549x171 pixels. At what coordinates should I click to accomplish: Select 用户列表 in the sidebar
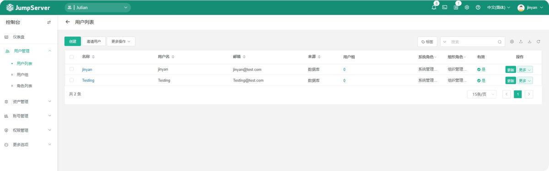click(24, 64)
